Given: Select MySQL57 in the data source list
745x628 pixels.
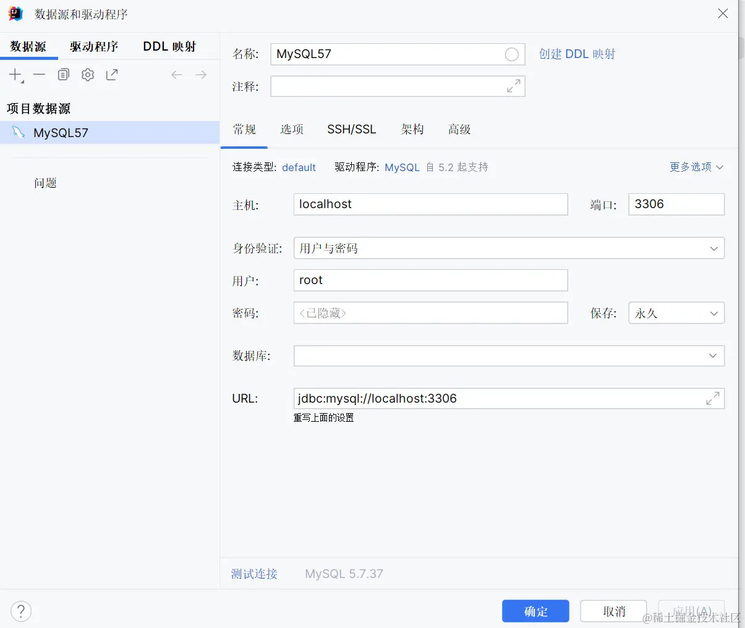Looking at the screenshot, I should [110, 133].
